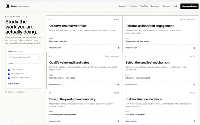
Task: Click the 'Engagement reframe record' artifact text
Action: point(137,41)
